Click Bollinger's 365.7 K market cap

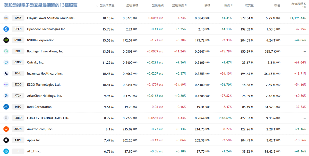(x=272, y=51)
